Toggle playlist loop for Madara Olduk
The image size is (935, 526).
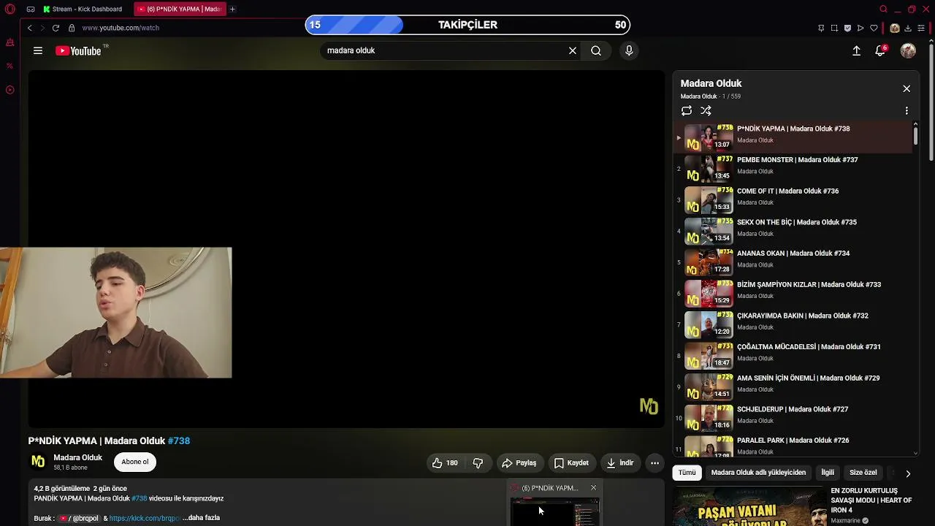687,111
